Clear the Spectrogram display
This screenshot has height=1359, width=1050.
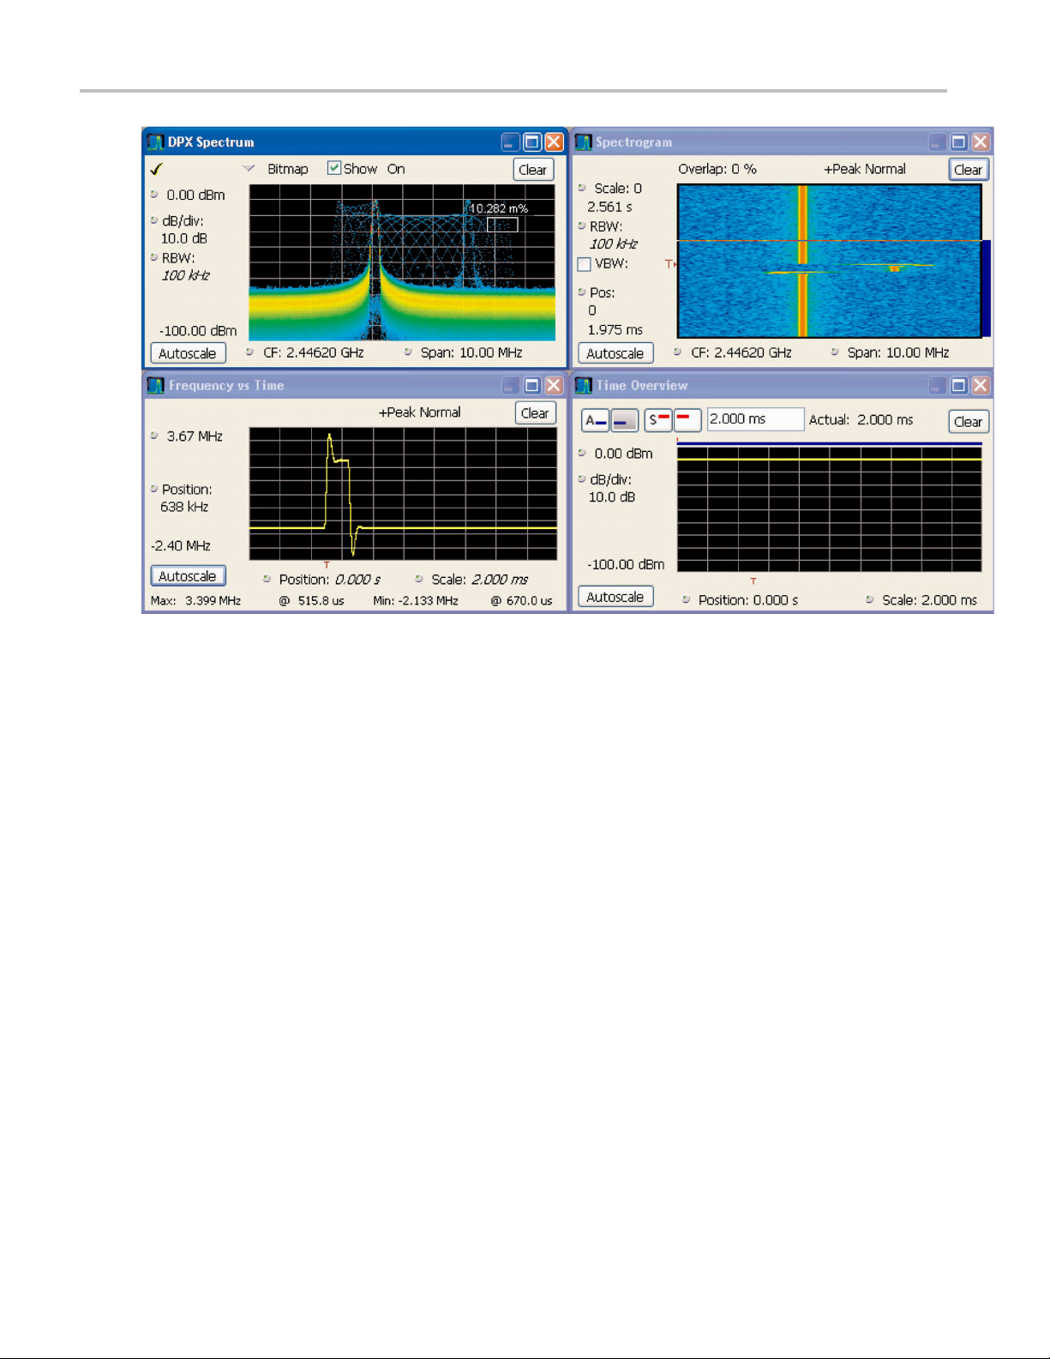[x=969, y=170]
